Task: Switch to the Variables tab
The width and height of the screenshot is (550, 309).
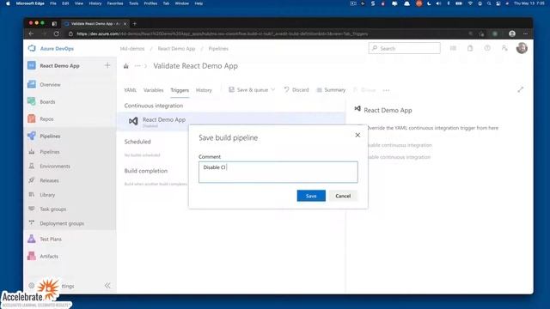Action: click(x=153, y=90)
